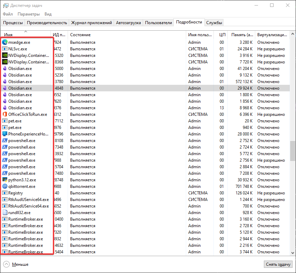Click Obsidian icon in the PID 3780 row
Image resolution: width=296 pixels, height=273 pixels.
click(5, 82)
